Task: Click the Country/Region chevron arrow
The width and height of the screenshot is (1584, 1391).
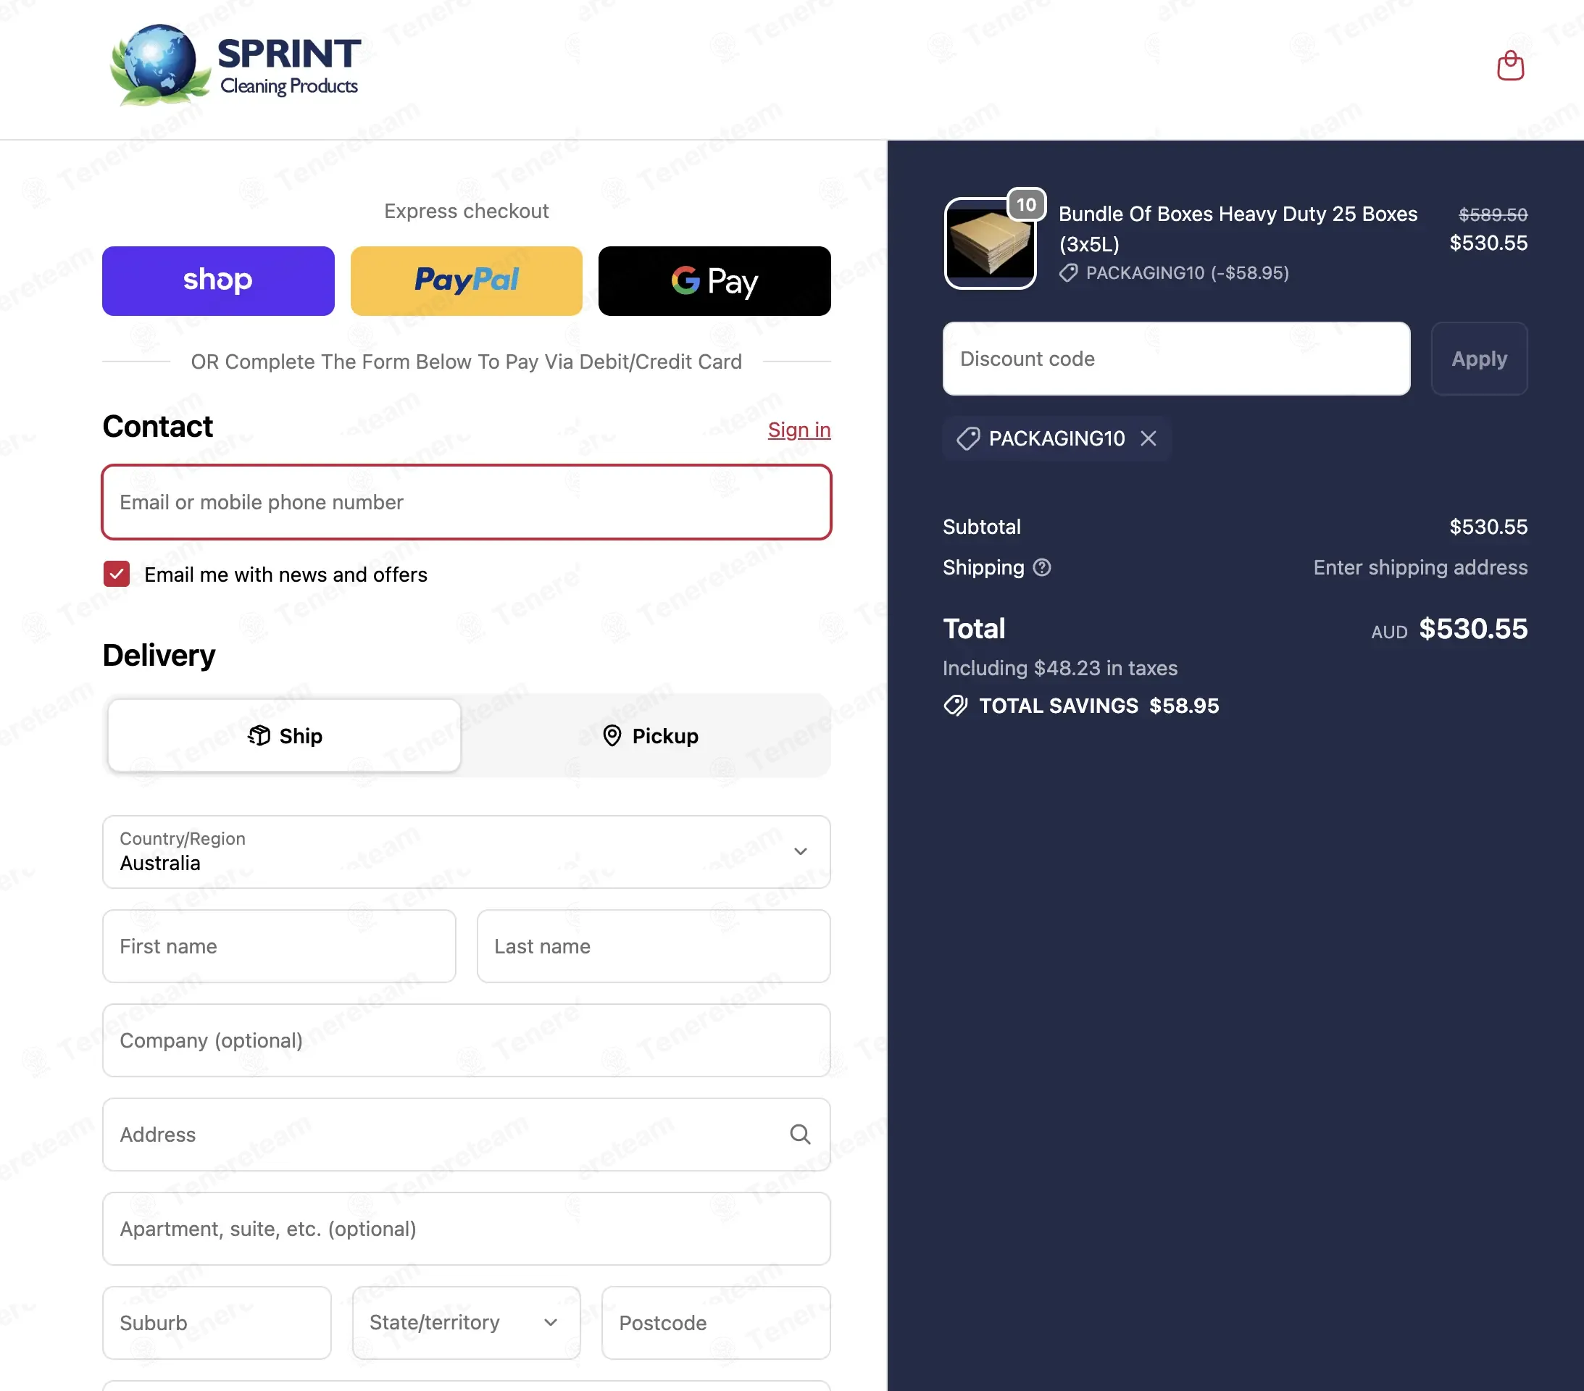Action: tap(800, 852)
